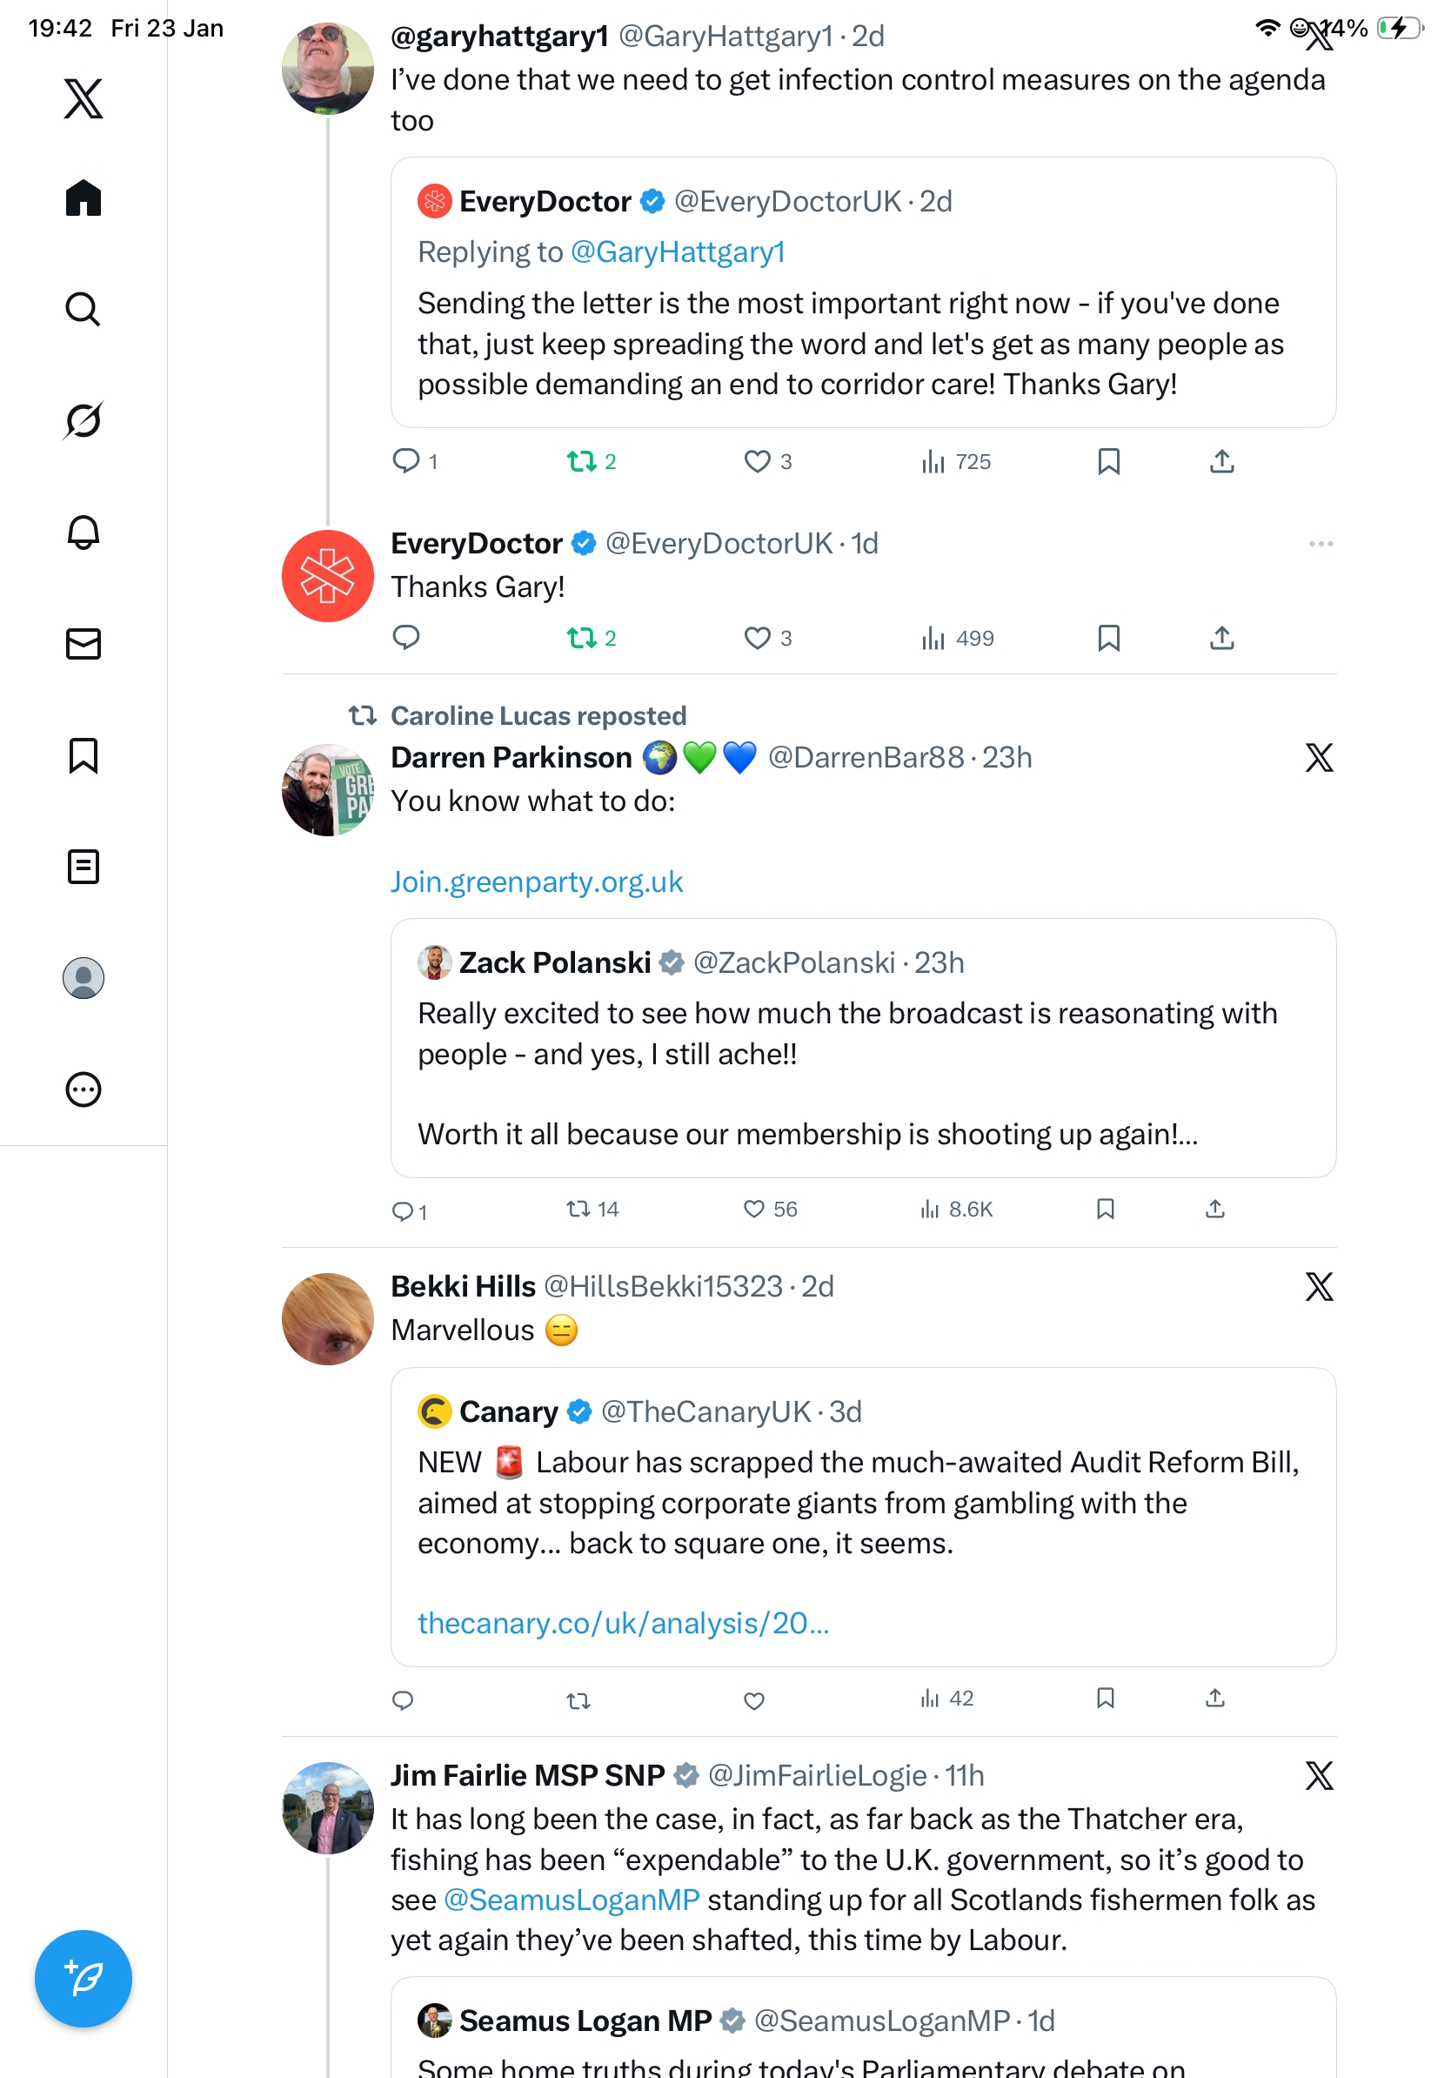Open more options on EveryDoctor's post
The width and height of the screenshot is (1451, 2078).
click(x=1320, y=544)
